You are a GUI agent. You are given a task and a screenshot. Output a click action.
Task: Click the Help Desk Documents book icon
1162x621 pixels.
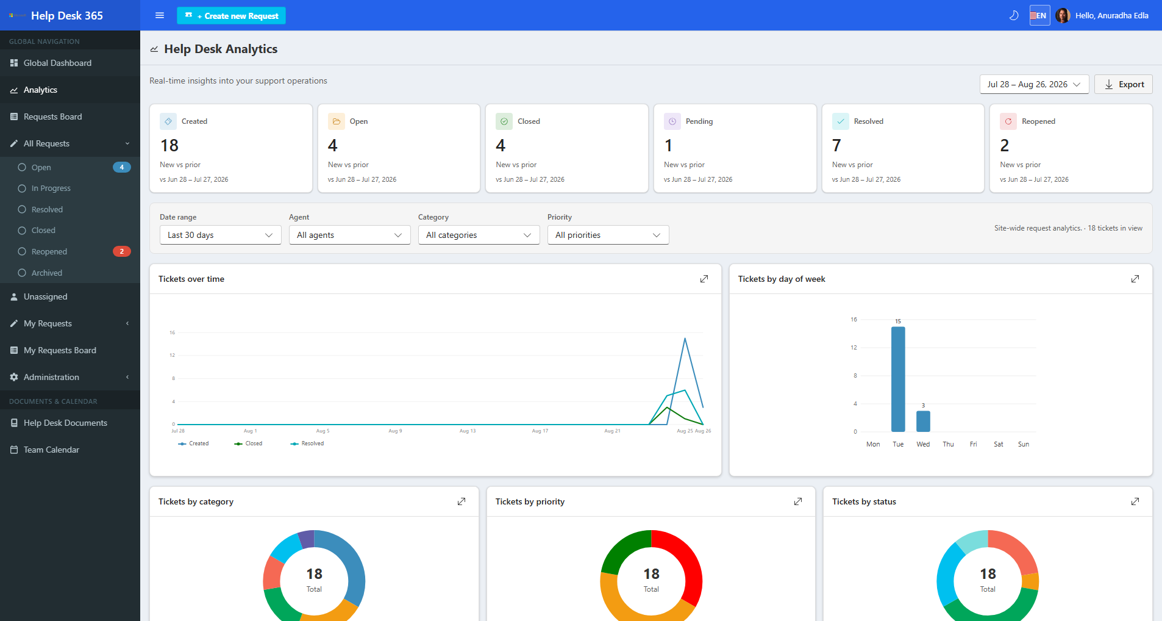coord(14,423)
